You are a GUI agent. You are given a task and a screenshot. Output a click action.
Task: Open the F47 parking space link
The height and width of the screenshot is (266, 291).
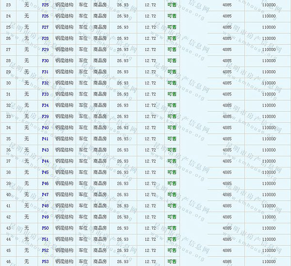45,194
